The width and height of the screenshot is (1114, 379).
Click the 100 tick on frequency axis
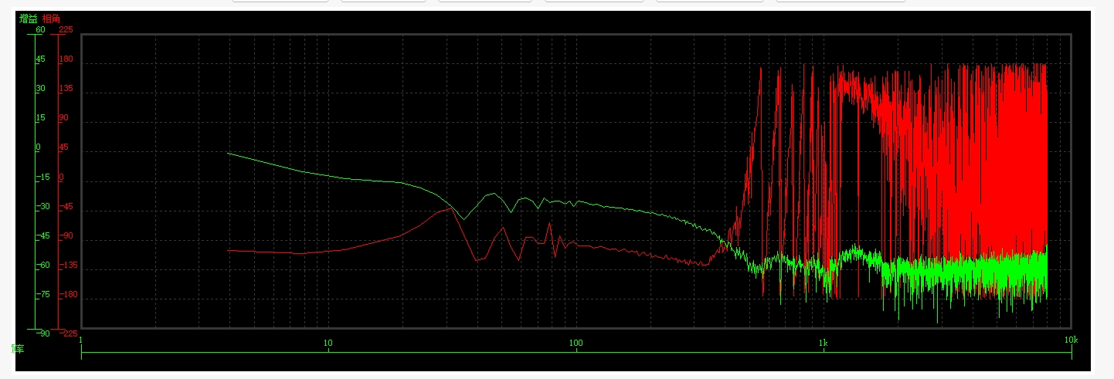[576, 341]
